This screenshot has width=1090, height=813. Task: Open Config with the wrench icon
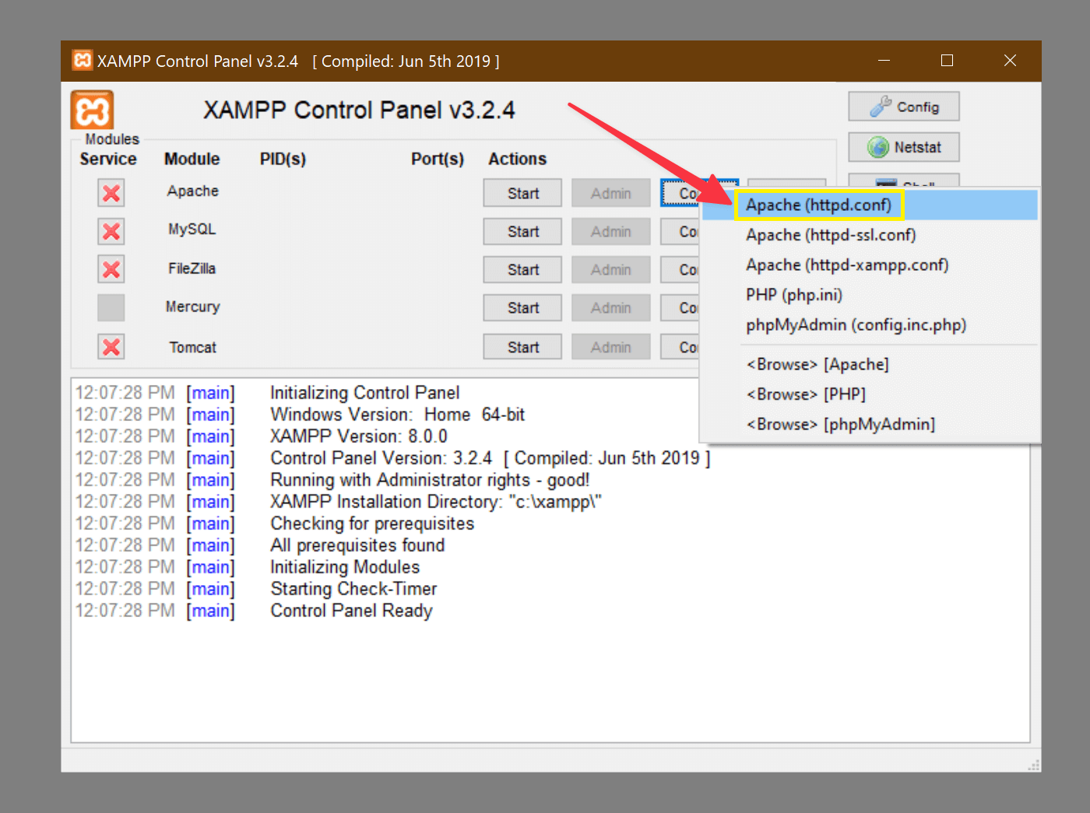click(903, 107)
